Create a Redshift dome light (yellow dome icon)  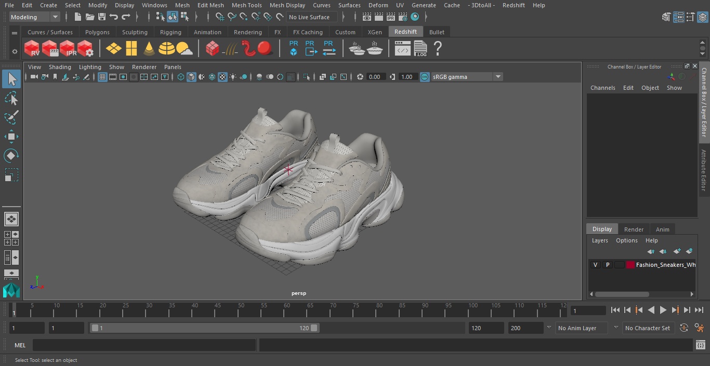pyautogui.click(x=167, y=49)
